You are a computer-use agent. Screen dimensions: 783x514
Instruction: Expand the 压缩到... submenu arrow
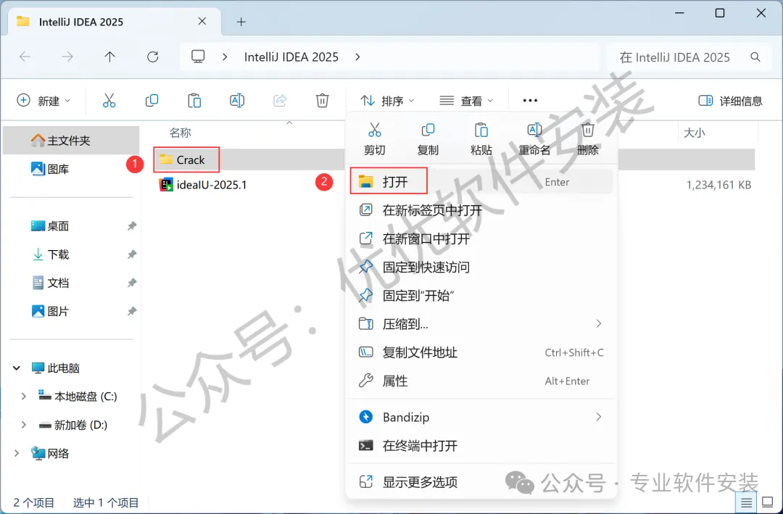(x=598, y=323)
